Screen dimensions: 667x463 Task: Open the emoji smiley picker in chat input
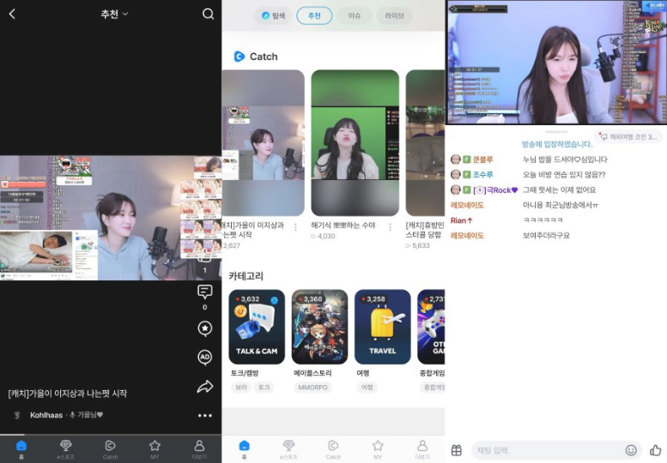click(x=631, y=450)
